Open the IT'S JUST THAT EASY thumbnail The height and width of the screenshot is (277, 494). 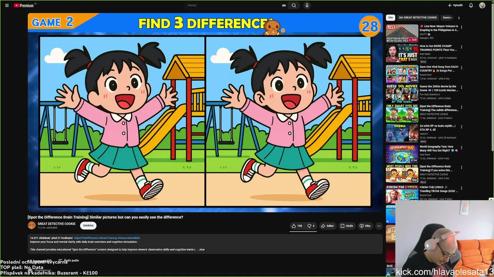[x=402, y=53]
